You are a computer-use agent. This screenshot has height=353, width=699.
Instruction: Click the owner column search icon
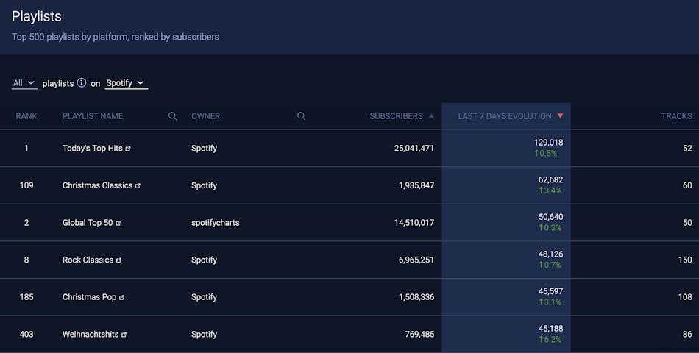tap(301, 116)
